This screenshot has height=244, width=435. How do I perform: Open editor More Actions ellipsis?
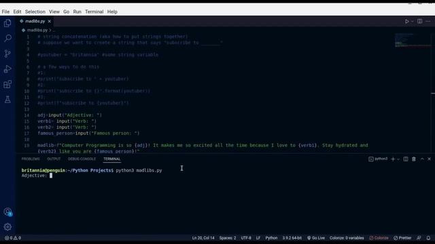pyautogui.click(x=428, y=21)
